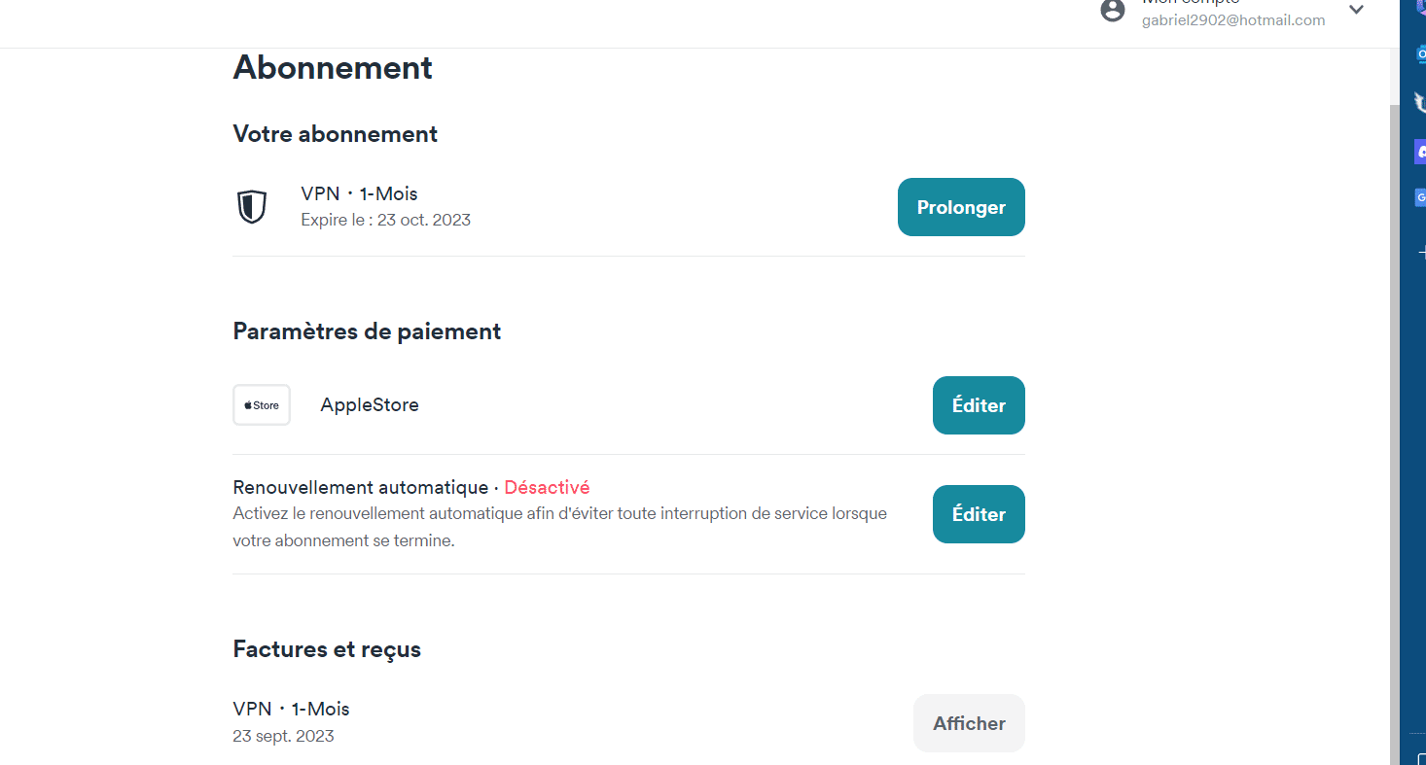
Task: Click the Factures et reçus heading
Action: [x=327, y=649]
